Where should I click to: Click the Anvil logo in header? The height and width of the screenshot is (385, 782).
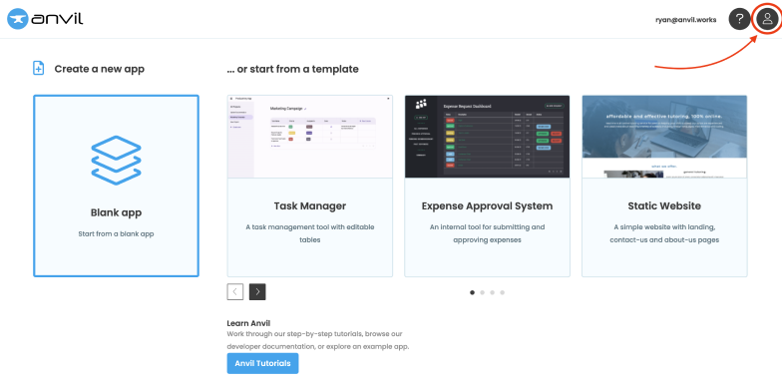[x=45, y=19]
